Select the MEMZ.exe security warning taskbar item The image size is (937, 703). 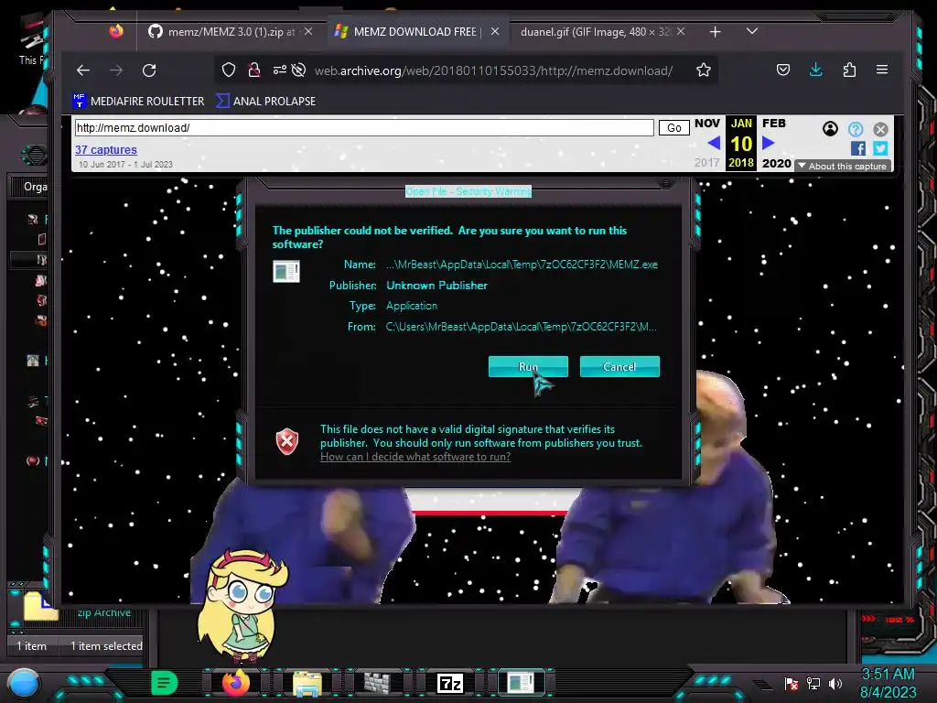point(521,683)
